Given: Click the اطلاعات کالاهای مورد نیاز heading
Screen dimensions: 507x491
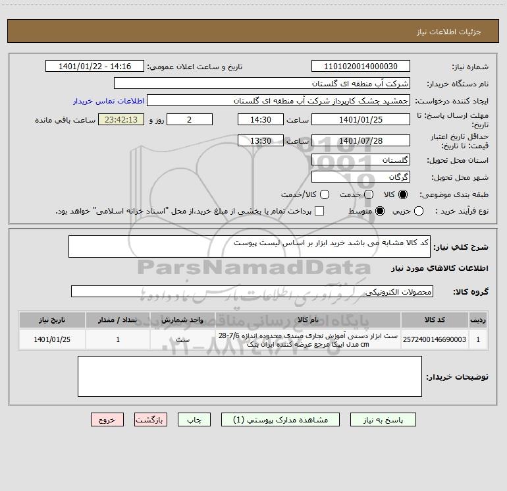Looking at the screenshot, I should (440, 268).
